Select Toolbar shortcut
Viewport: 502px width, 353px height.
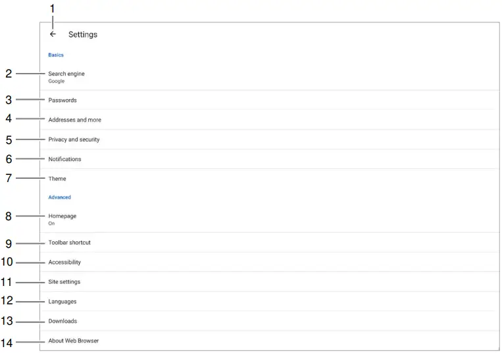69,243
